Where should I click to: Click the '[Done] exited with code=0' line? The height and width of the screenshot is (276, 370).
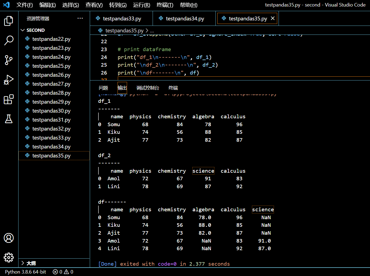[x=164, y=264]
